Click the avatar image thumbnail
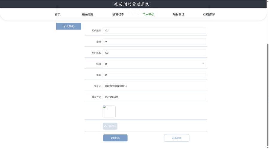This screenshot has width=269, height=149. pyautogui.click(x=109, y=111)
